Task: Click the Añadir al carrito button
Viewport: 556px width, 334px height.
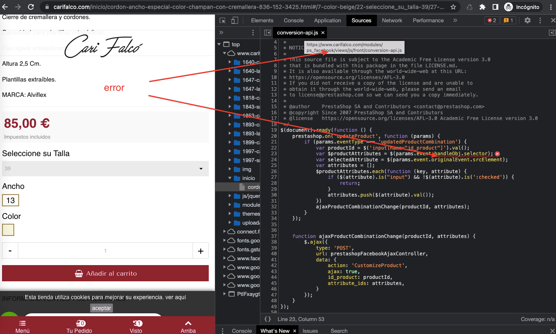Action: (x=105, y=273)
